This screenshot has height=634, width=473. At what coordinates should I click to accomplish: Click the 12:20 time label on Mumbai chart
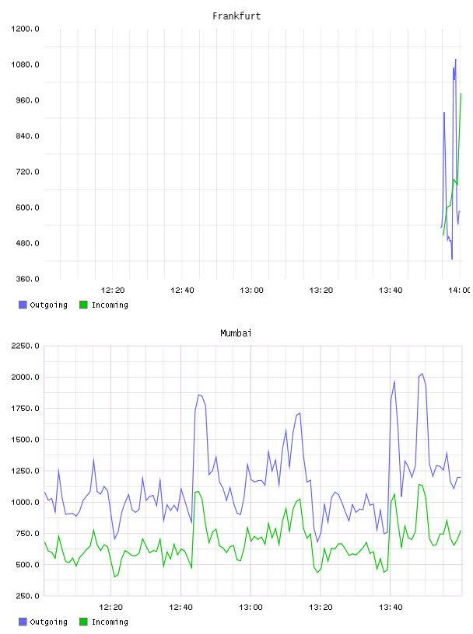point(111,608)
